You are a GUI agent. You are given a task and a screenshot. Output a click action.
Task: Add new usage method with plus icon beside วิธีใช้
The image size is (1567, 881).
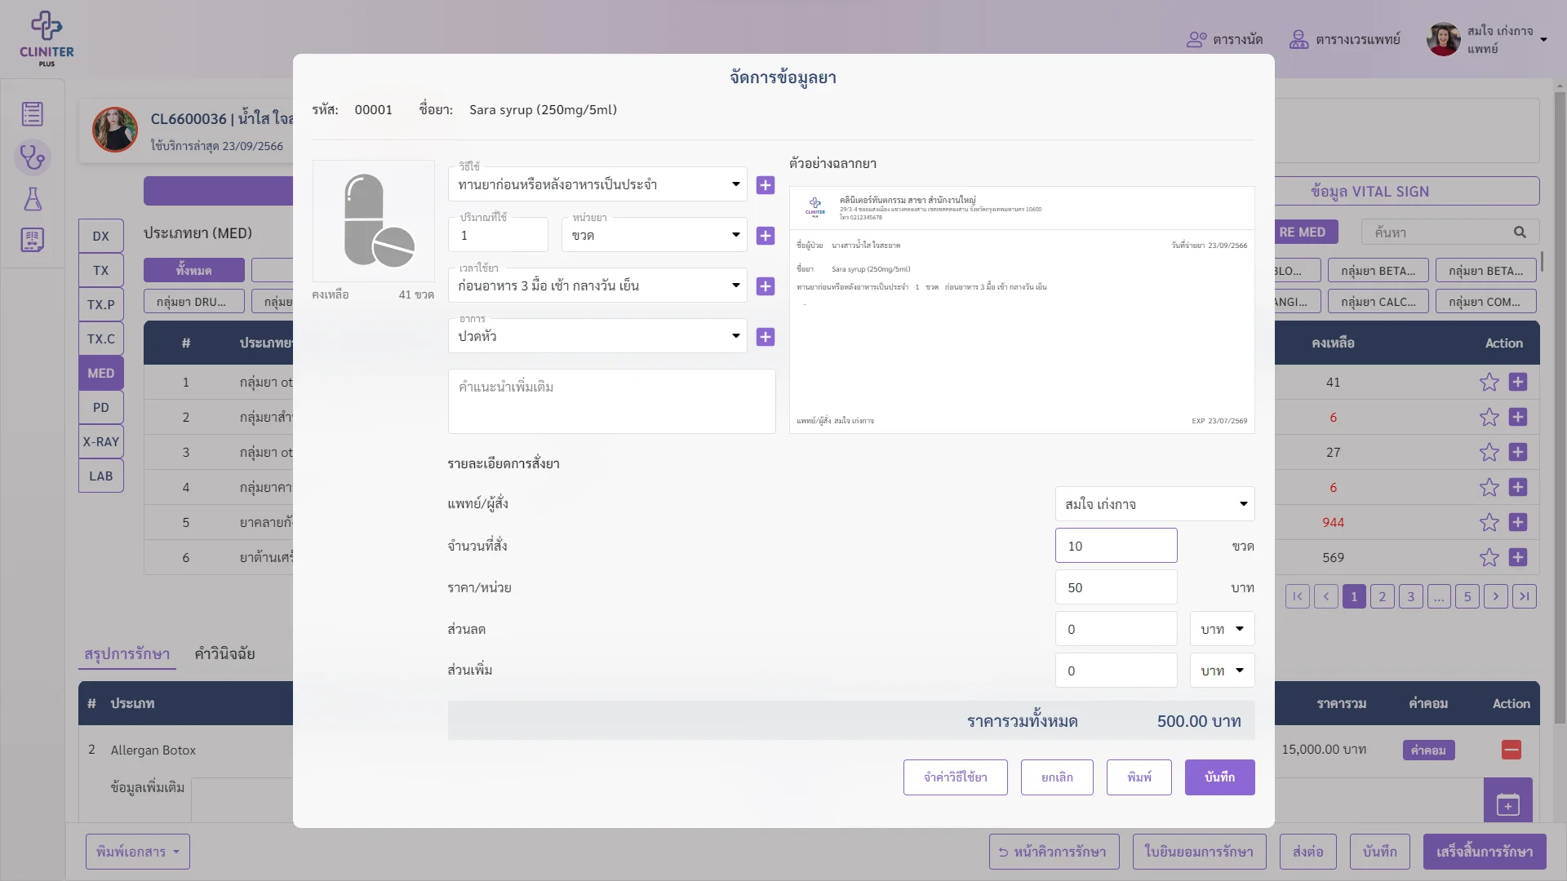point(765,185)
